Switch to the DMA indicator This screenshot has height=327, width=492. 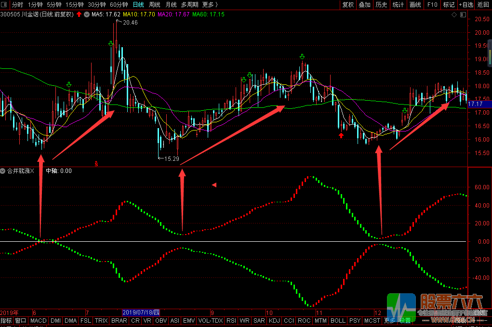71,320
